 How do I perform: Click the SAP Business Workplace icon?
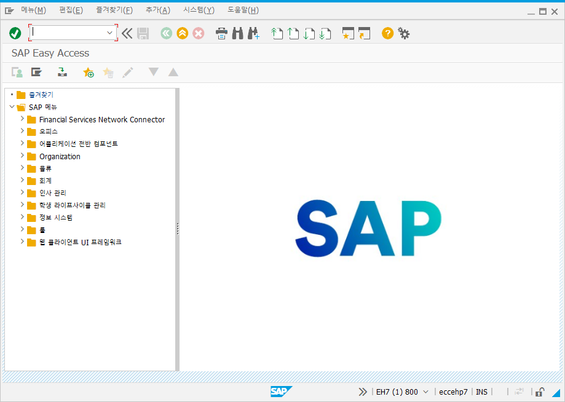tap(62, 72)
